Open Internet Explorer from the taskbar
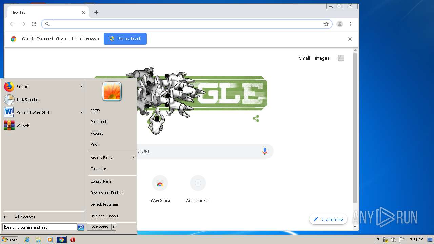Image resolution: width=434 pixels, height=244 pixels. click(27, 240)
